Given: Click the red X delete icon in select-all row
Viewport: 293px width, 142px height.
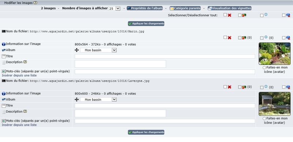Looking at the screenshot, I should point(230,15).
